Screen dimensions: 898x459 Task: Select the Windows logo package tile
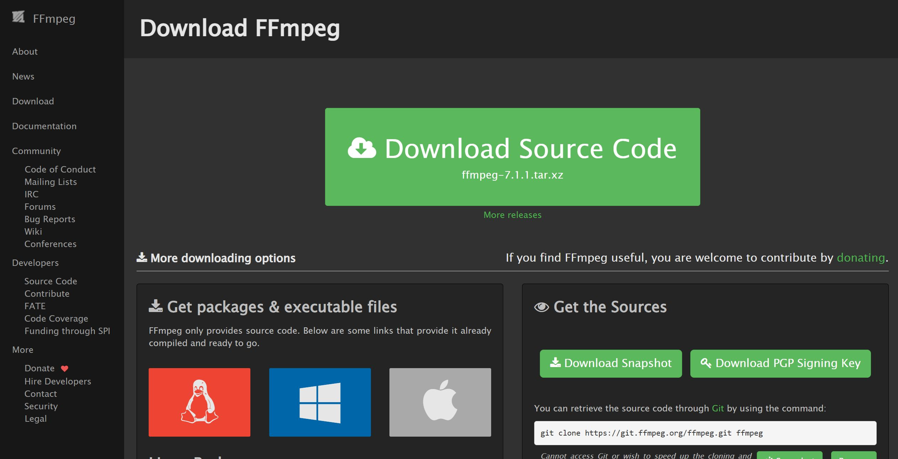320,402
